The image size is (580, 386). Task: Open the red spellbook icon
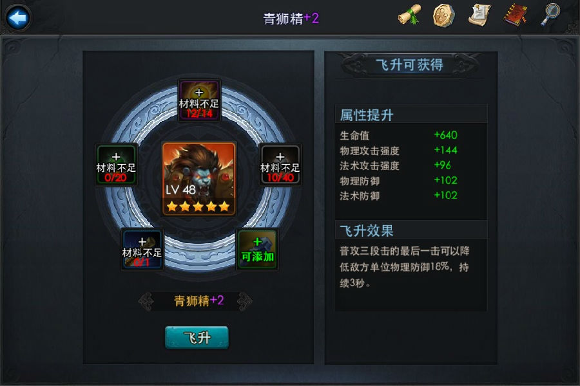516,15
